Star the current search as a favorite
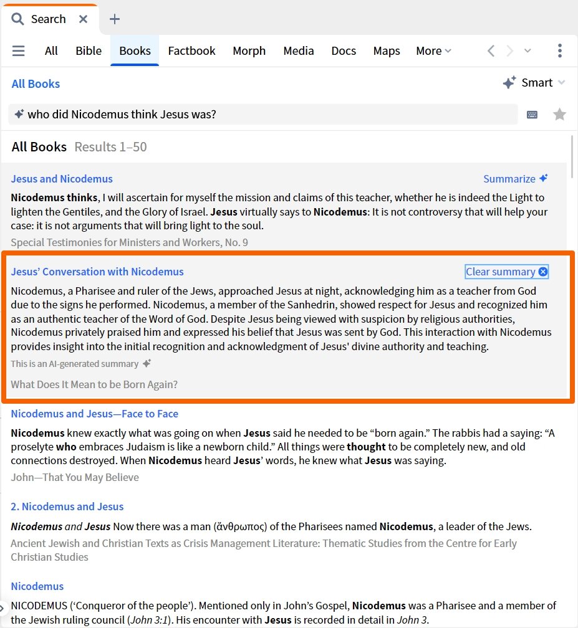The width and height of the screenshot is (578, 628). (x=559, y=114)
